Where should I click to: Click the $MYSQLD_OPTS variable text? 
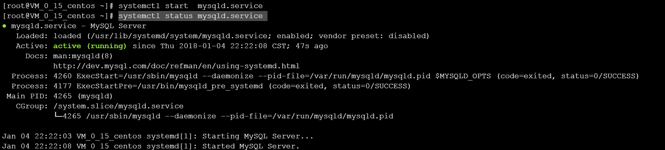tap(463, 76)
